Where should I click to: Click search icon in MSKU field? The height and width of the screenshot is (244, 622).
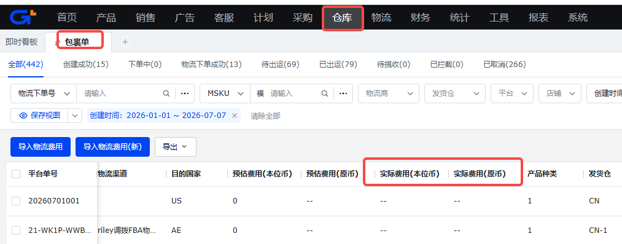click(x=324, y=93)
